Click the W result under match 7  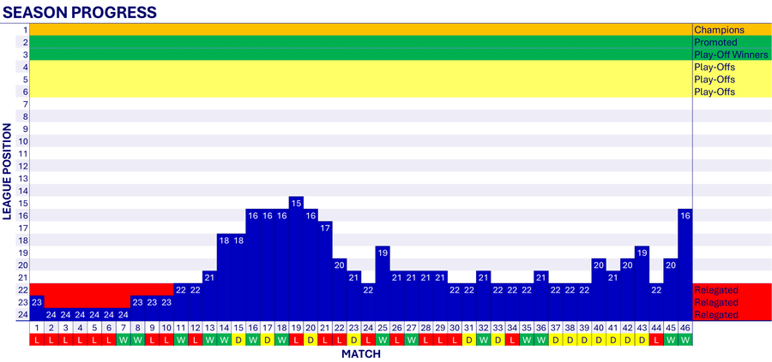pos(124,340)
